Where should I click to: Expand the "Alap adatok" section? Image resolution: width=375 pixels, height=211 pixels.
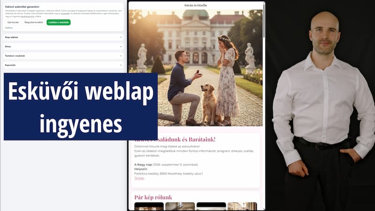(x=63, y=38)
